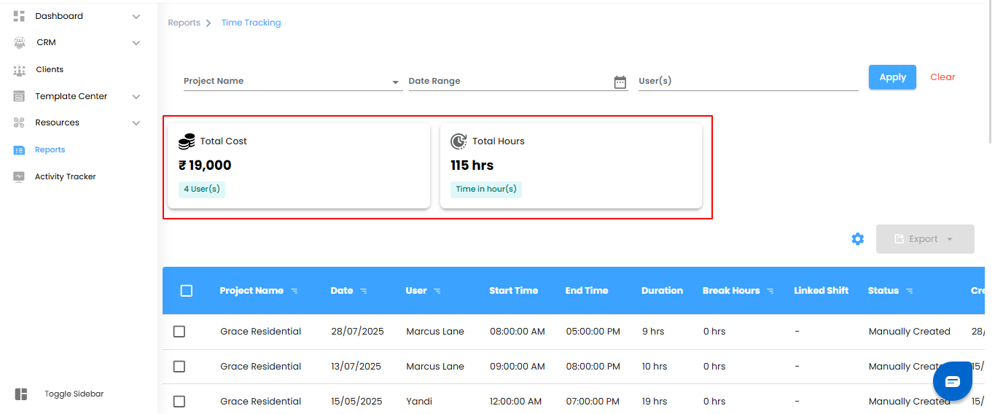Click the Activity Tracker monitor icon
Viewport: 995px width, 414px height.
pos(20,176)
